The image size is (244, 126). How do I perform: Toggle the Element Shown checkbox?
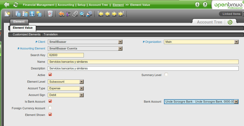pos(50,114)
